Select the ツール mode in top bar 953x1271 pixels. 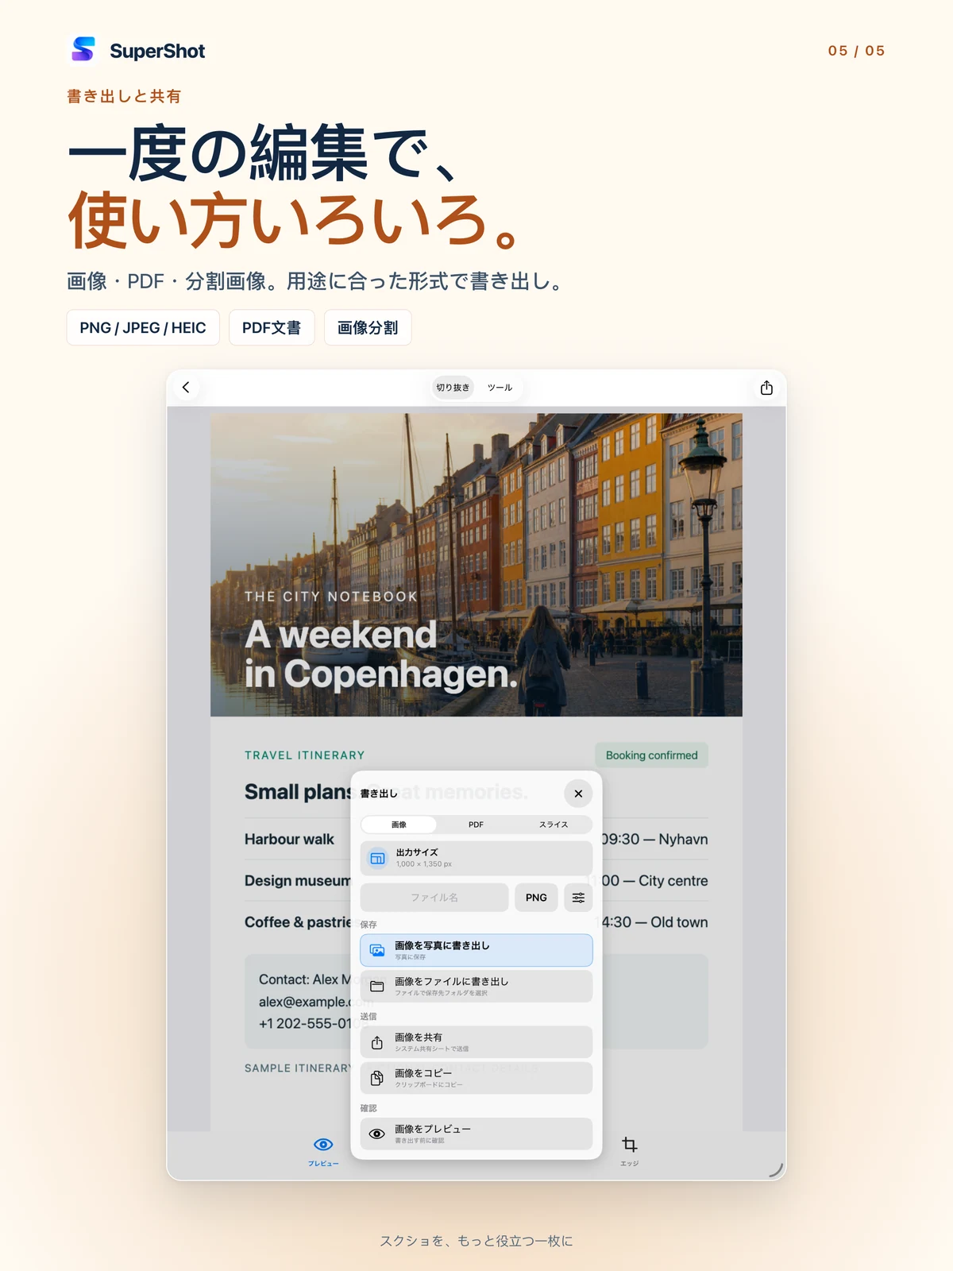pyautogui.click(x=500, y=388)
